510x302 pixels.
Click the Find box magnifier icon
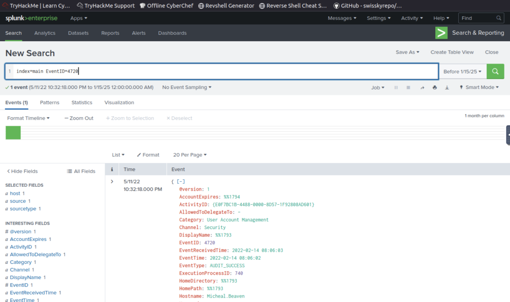pos(499,18)
